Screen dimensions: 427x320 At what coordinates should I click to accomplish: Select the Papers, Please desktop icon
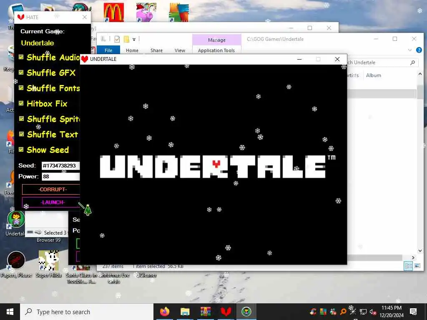(16, 260)
